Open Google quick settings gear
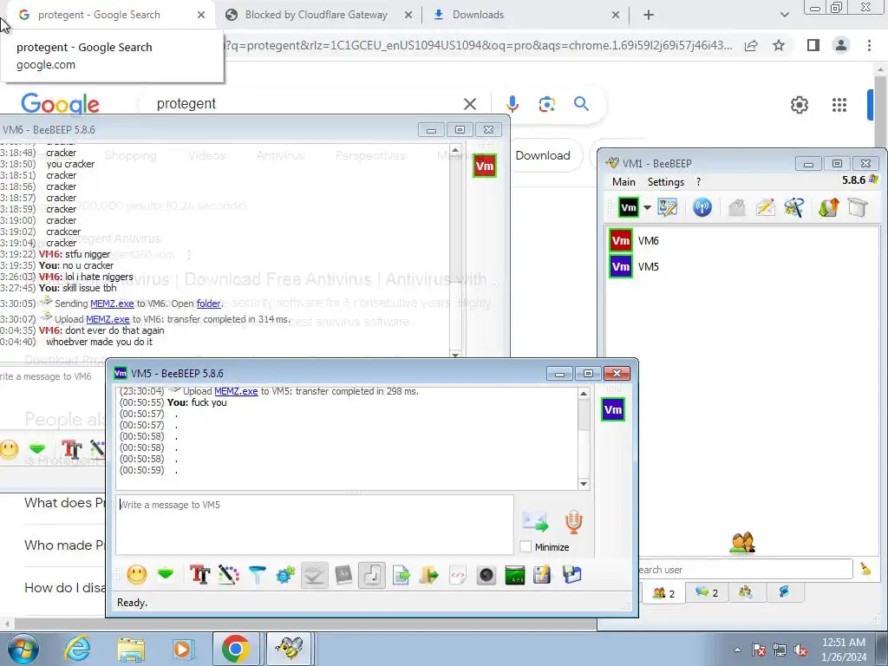 799,105
